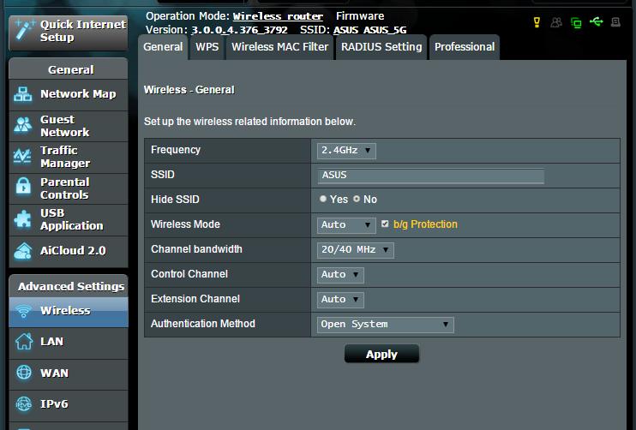The height and width of the screenshot is (430, 636).
Task: Click the guest users status icon
Action: coord(556,22)
